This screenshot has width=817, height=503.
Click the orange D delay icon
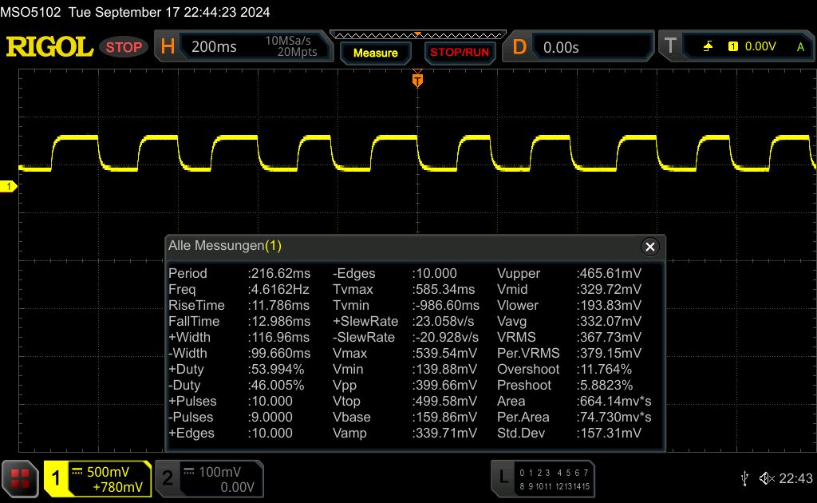519,47
